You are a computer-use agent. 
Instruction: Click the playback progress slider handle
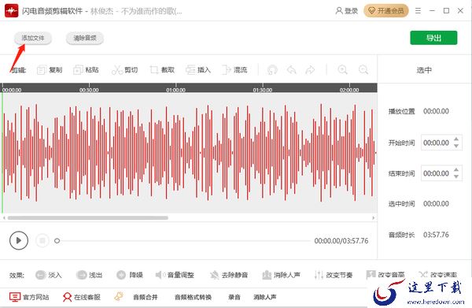(57, 241)
